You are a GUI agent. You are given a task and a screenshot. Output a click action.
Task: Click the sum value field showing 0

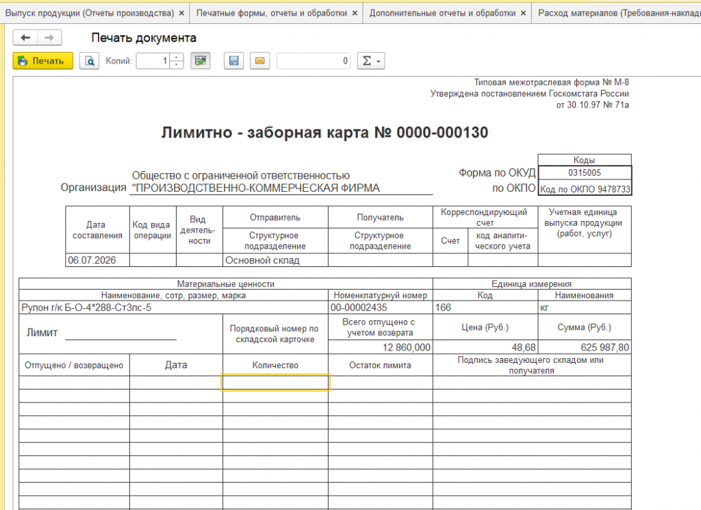pos(314,61)
